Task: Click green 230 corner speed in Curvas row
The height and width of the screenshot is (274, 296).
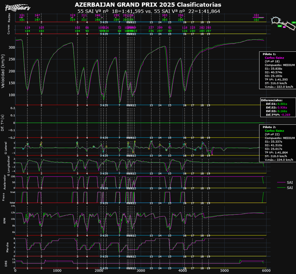Action: pos(192,31)
